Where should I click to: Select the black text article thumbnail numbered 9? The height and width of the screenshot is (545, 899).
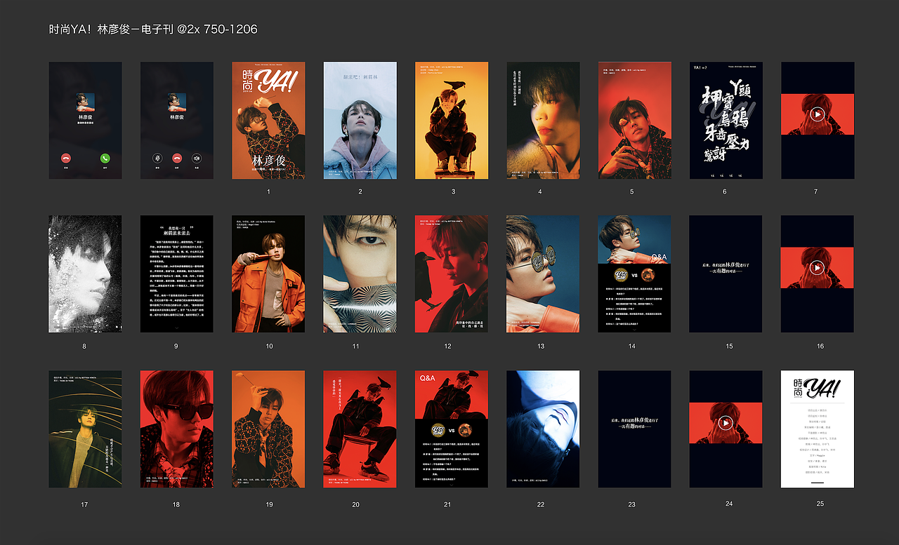(x=177, y=274)
